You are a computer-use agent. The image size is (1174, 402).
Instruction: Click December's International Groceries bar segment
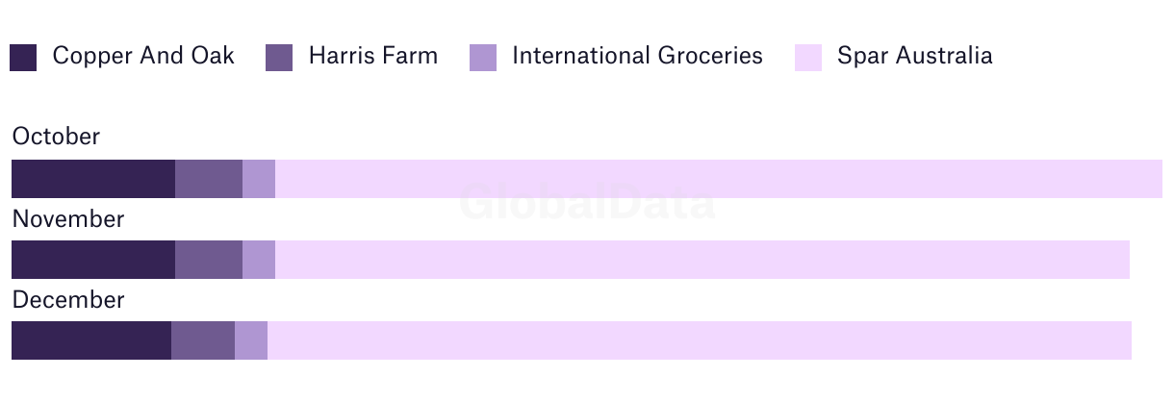(x=251, y=340)
